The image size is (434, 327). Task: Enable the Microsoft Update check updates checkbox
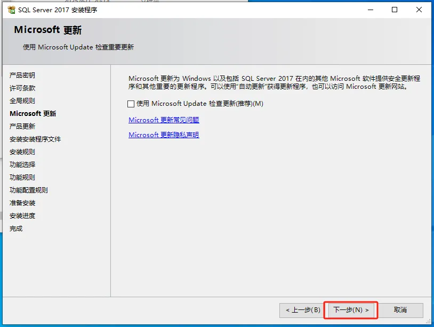pos(131,104)
